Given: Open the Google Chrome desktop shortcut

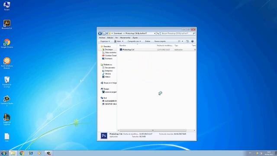Looking at the screenshot, I should click(7, 43).
